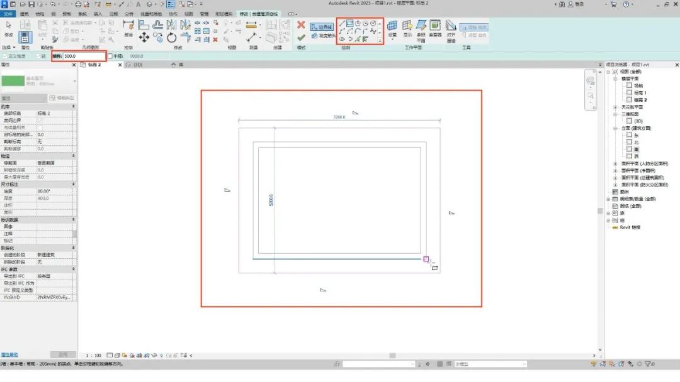Click the 坡度箭头 slope arrow button
This screenshot has height=382, width=680.
coord(322,36)
